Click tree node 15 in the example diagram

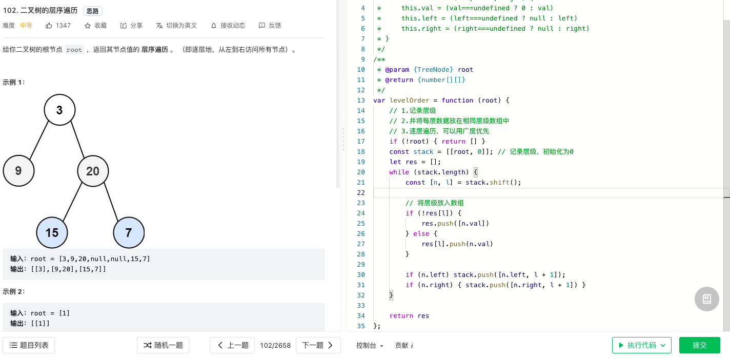(52, 233)
